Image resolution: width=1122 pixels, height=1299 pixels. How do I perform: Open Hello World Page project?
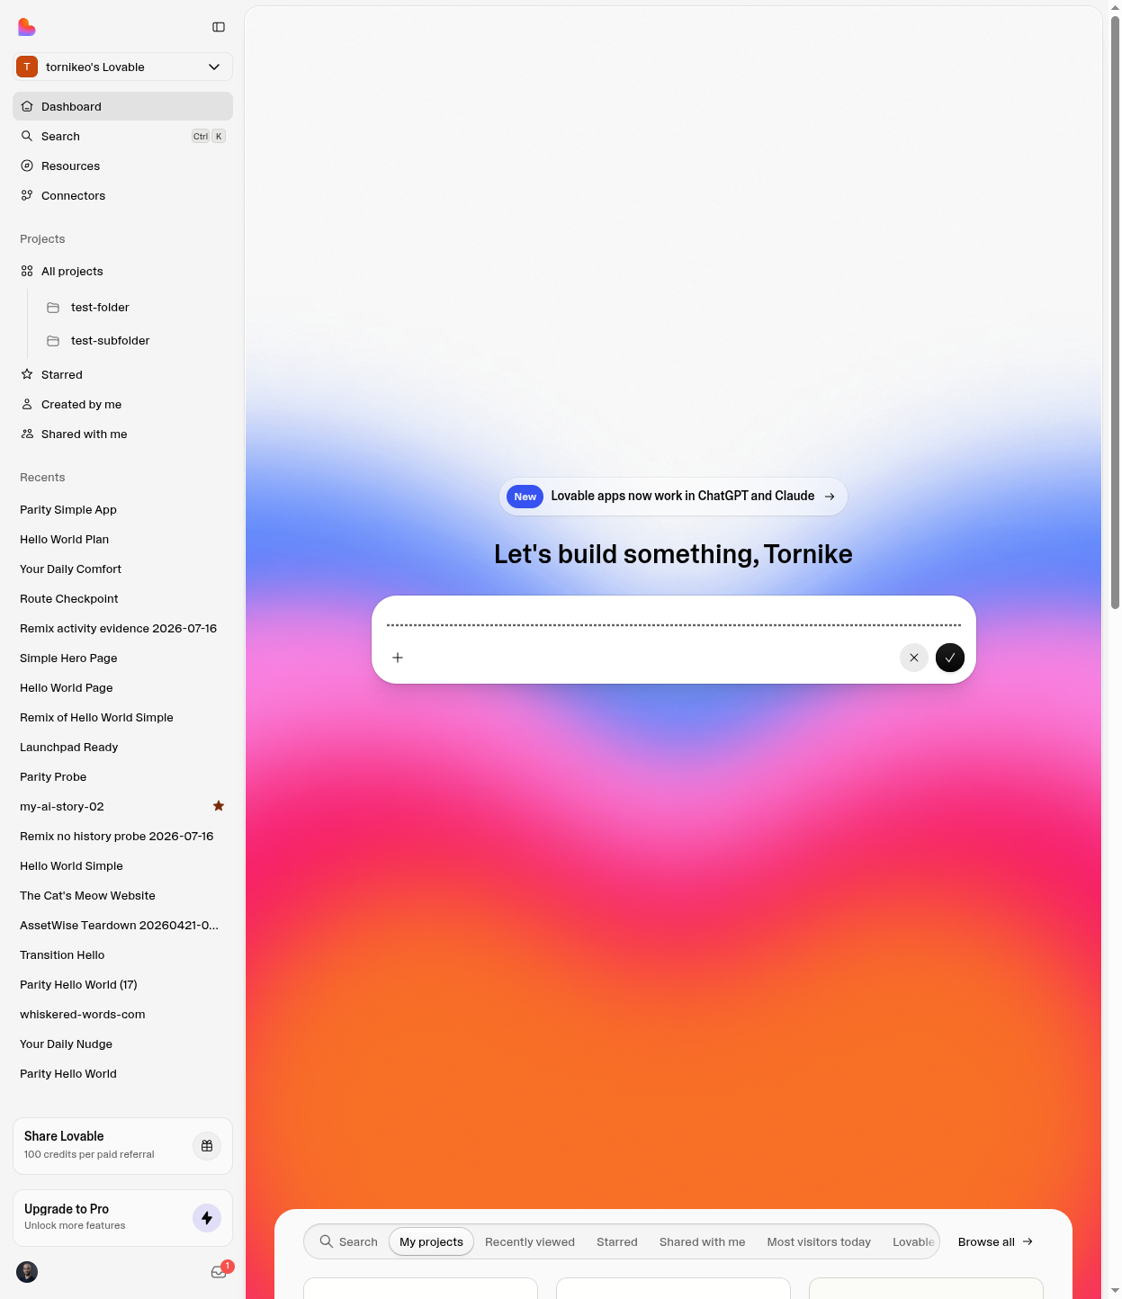coord(122,687)
